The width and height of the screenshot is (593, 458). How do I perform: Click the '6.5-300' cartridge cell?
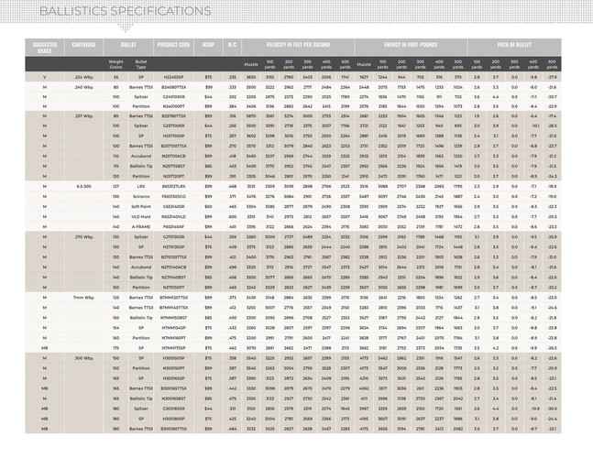[83, 186]
